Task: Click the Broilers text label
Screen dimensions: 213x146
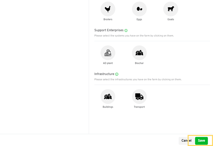Action: 108,20
